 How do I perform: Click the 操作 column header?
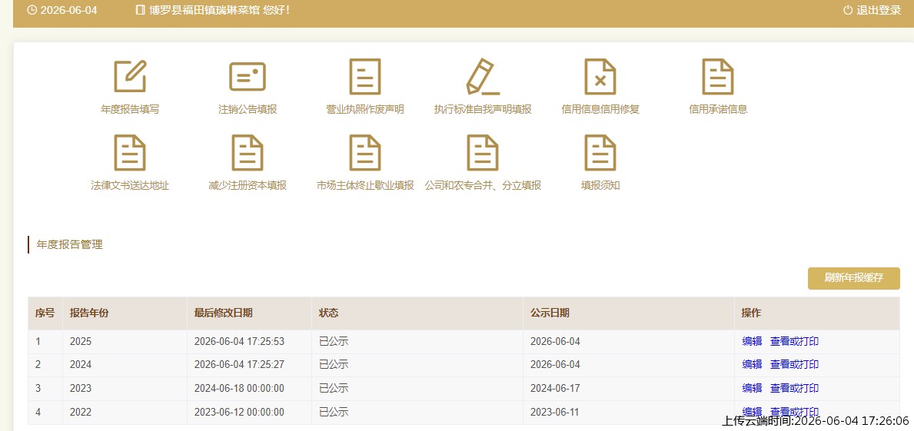(x=751, y=313)
